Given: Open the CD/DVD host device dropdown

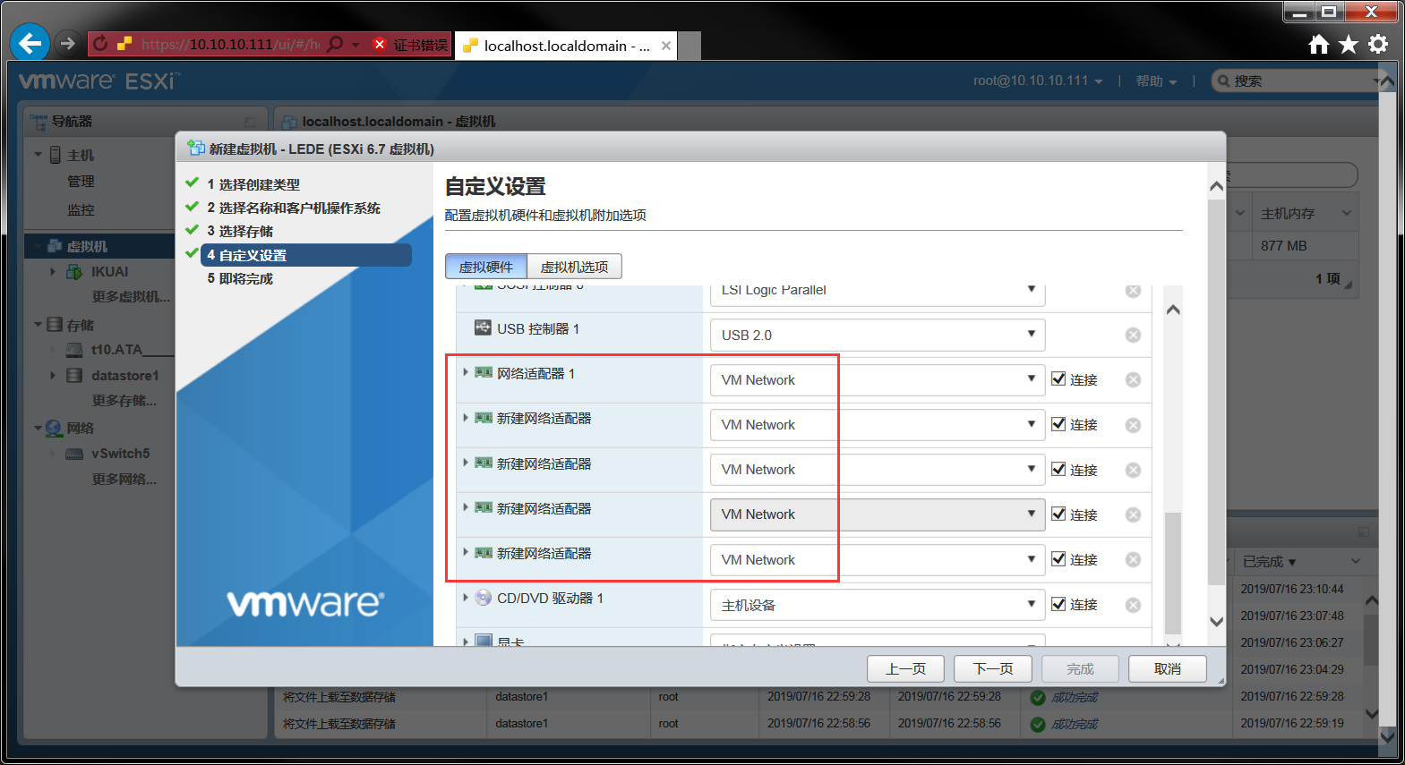Looking at the screenshot, I should [x=877, y=605].
